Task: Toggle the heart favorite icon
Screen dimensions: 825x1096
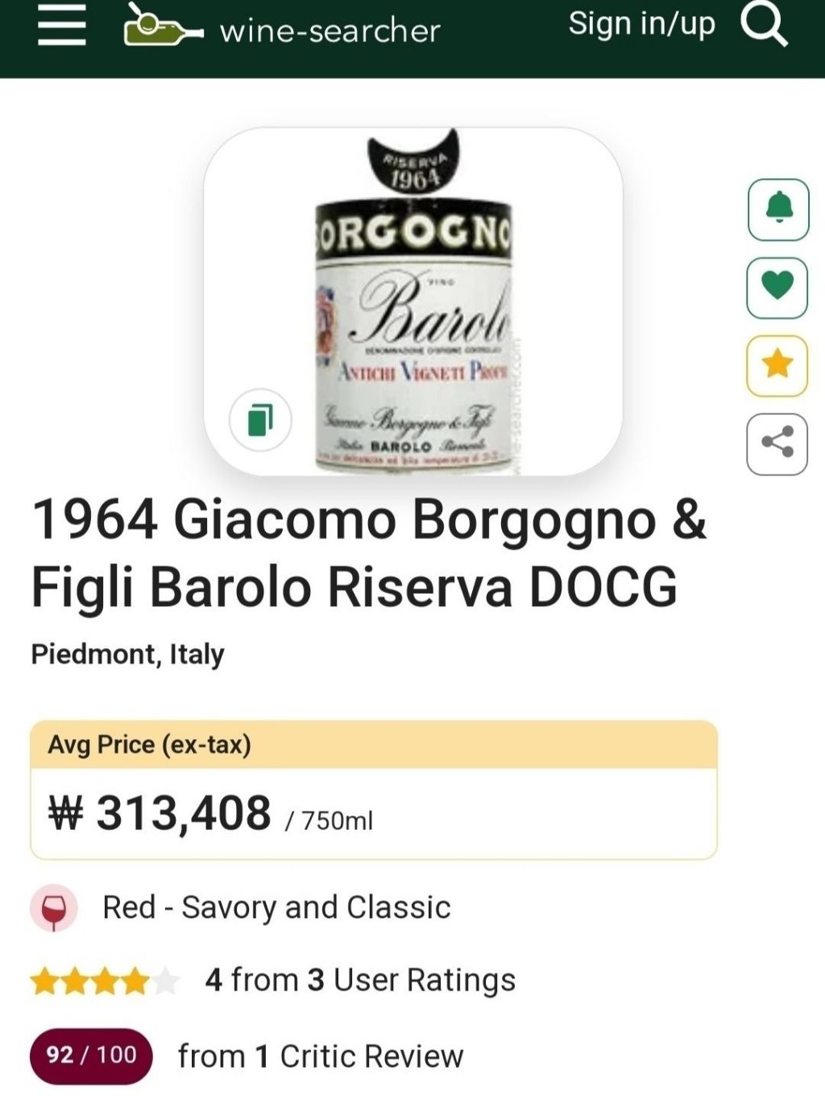Action: (777, 287)
